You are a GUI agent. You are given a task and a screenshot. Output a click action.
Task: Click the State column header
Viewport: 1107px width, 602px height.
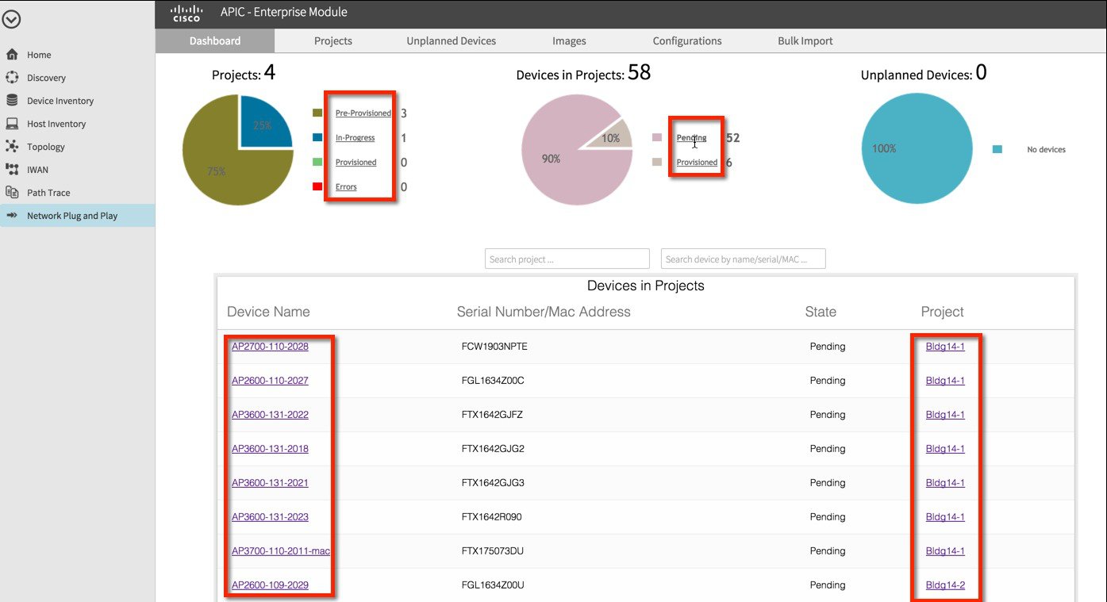[821, 312]
